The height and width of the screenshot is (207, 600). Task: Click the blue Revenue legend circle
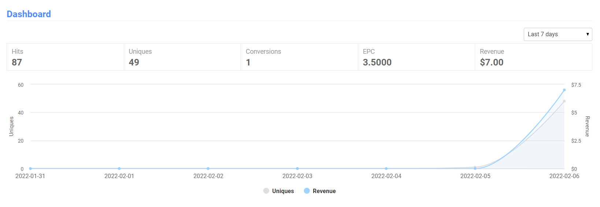tap(307, 191)
